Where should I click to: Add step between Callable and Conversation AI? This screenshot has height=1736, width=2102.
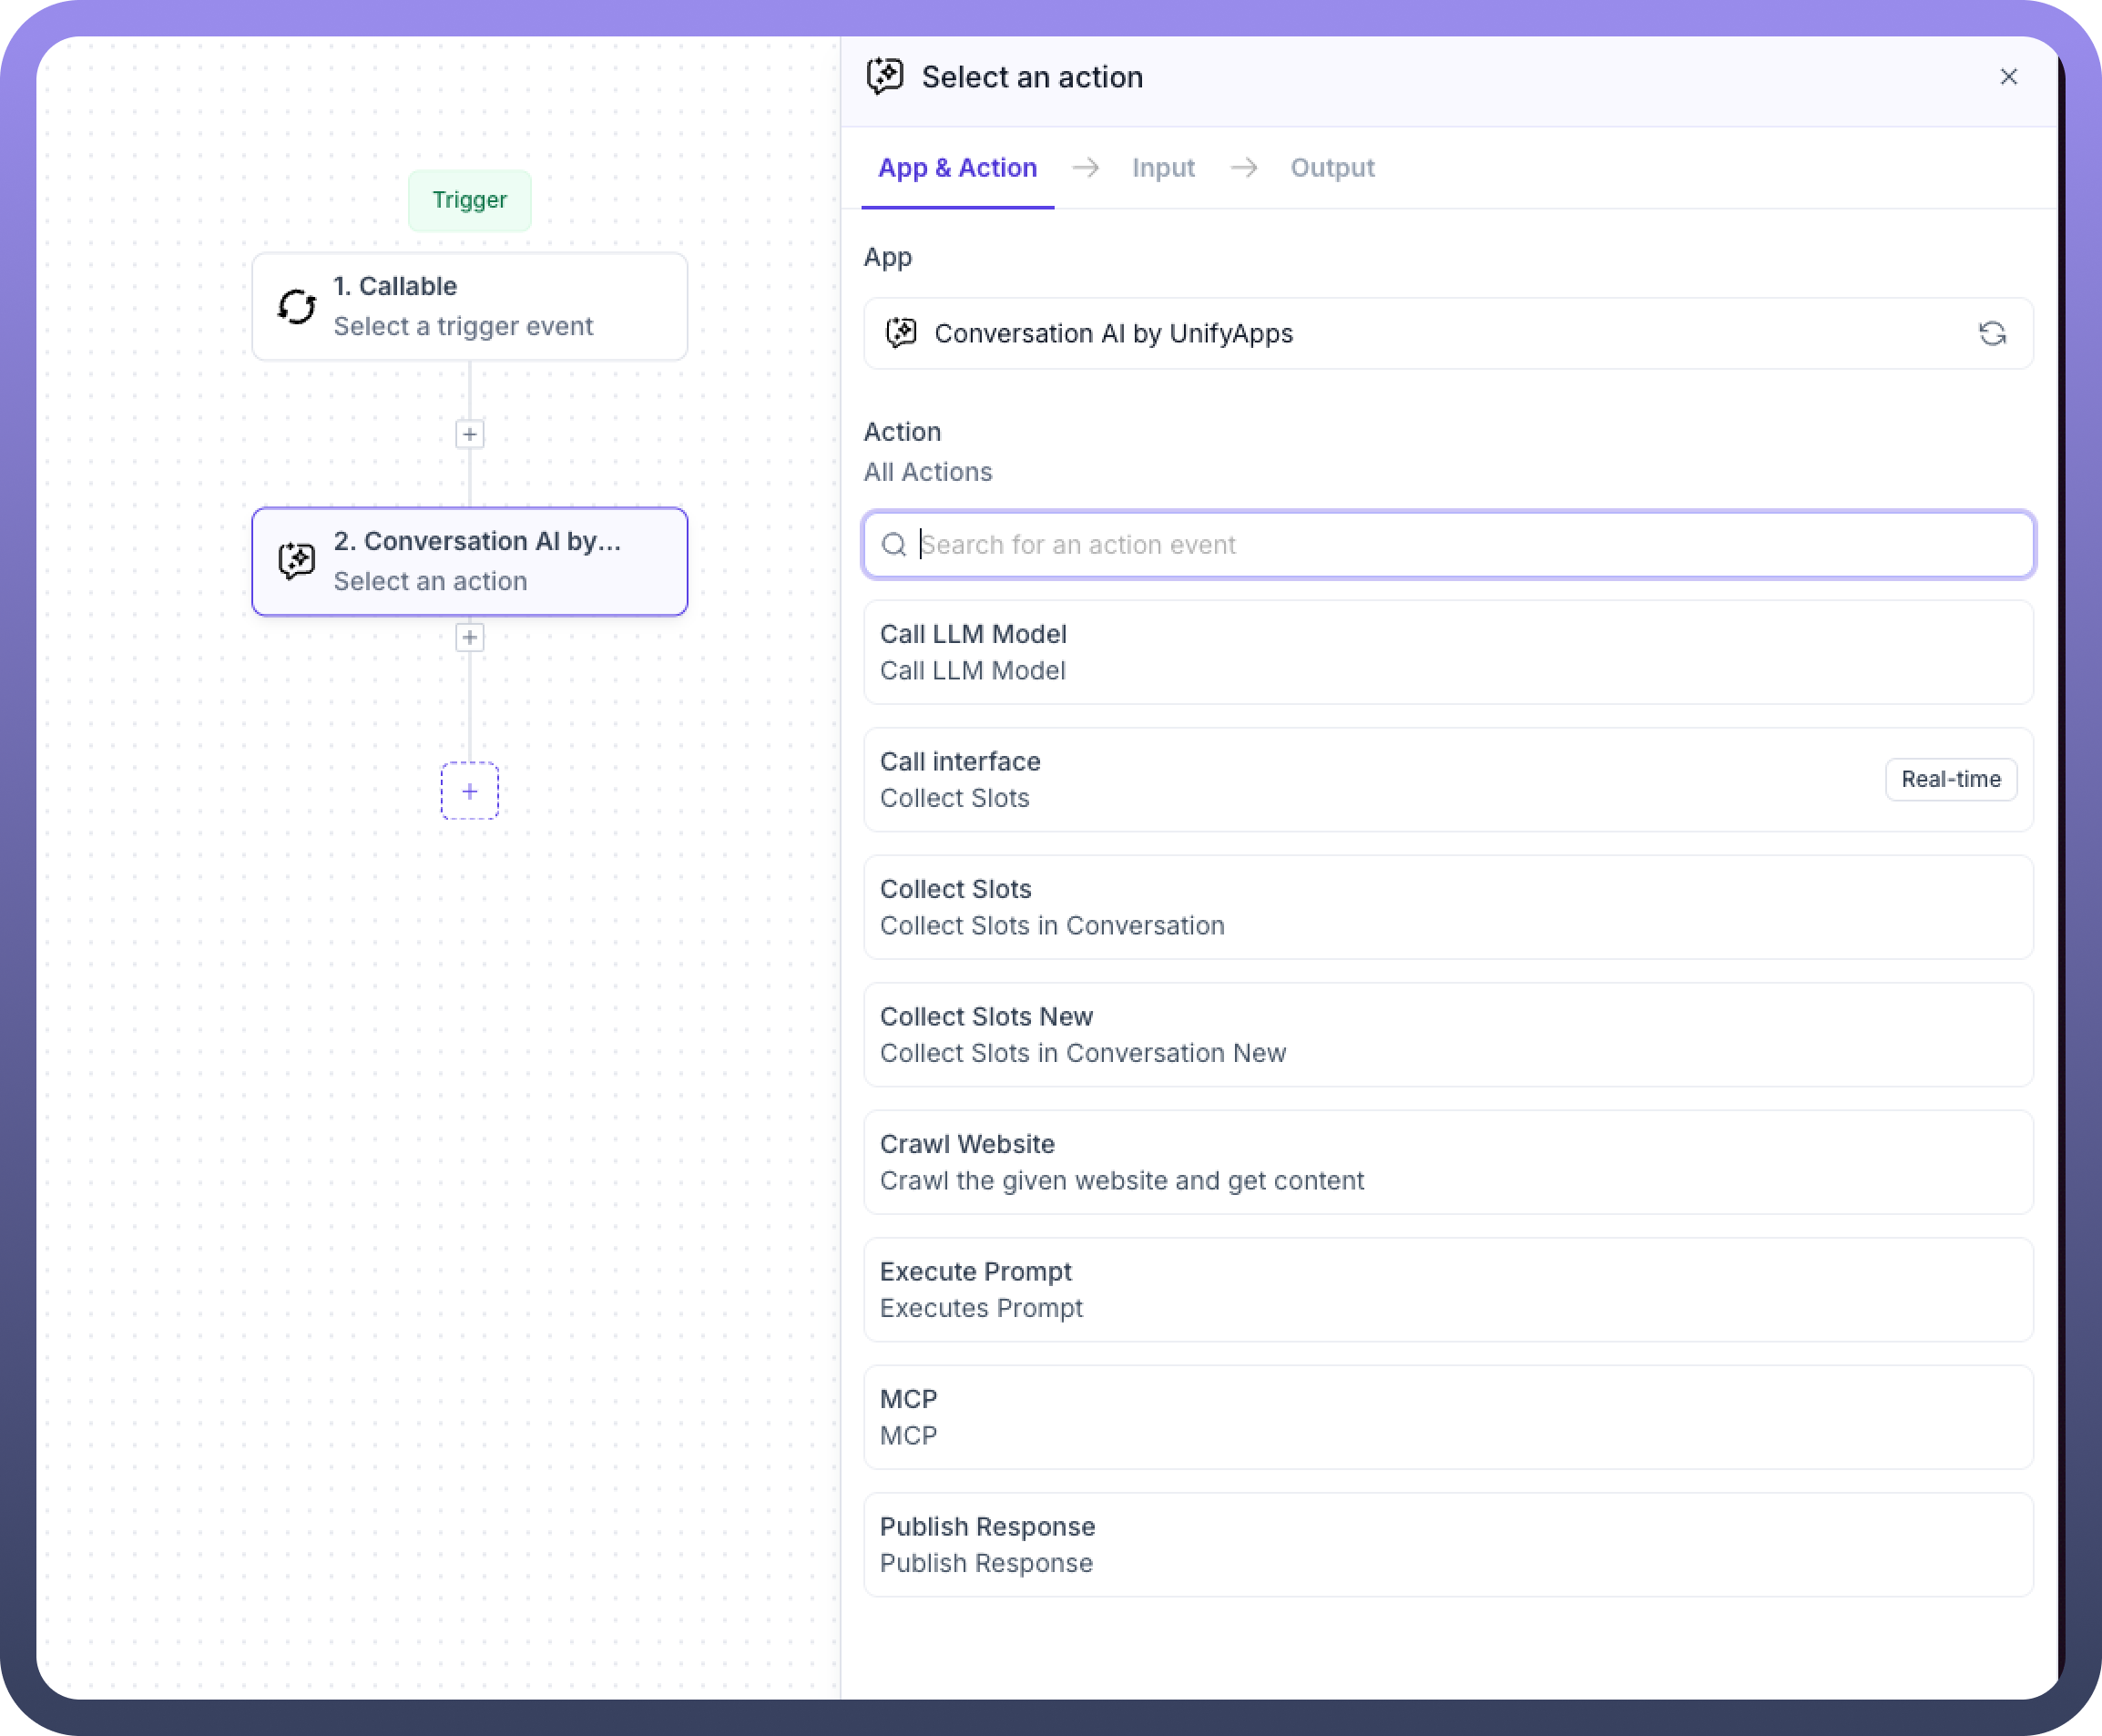click(469, 434)
